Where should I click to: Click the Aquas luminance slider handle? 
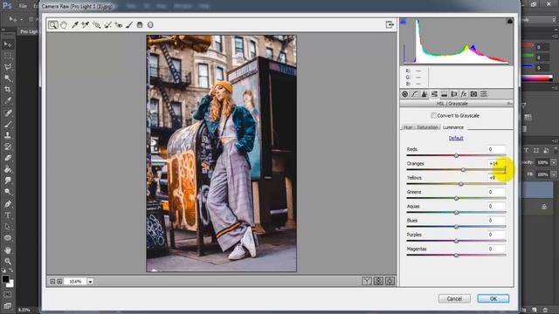456,213
